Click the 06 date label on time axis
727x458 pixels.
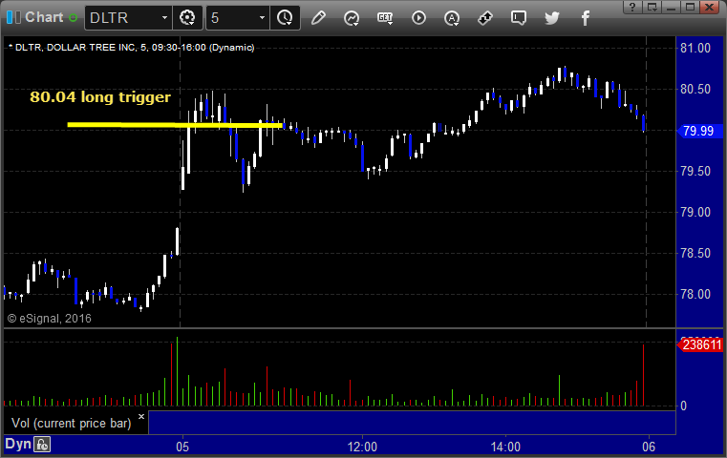click(649, 447)
